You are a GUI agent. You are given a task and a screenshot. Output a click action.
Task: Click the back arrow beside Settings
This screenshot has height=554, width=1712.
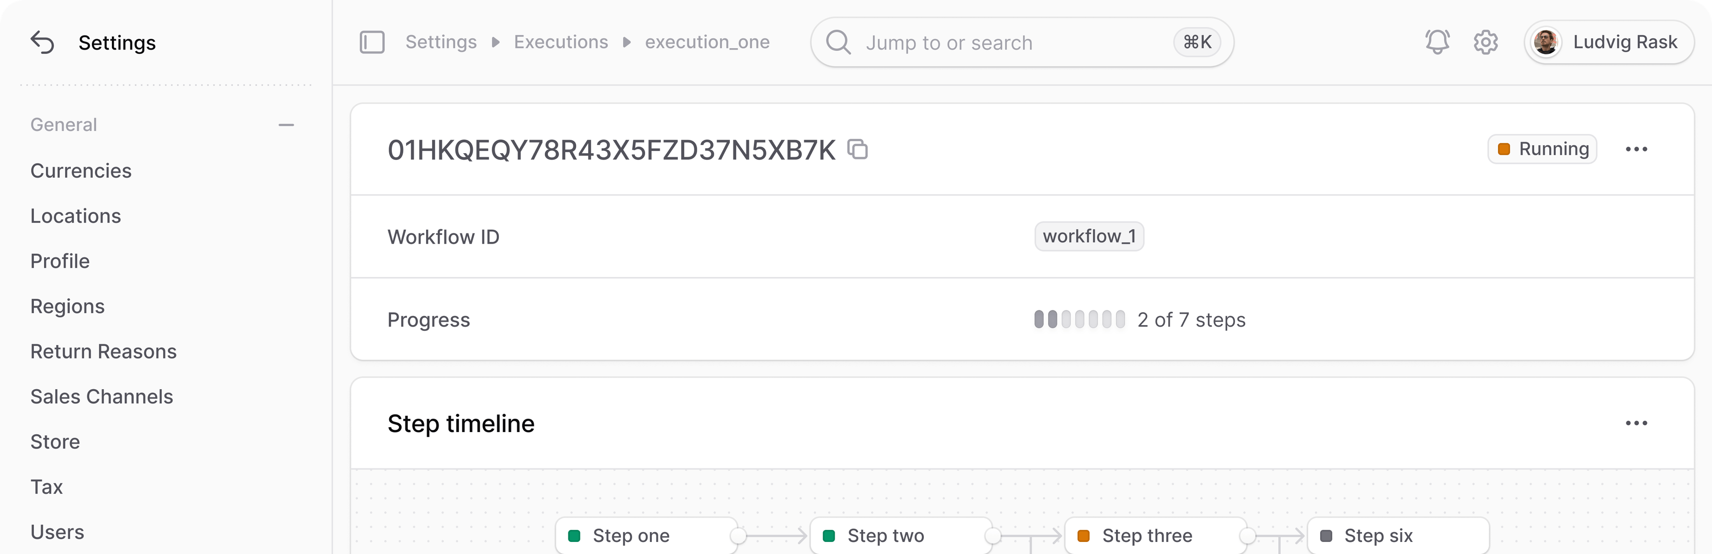tap(42, 42)
